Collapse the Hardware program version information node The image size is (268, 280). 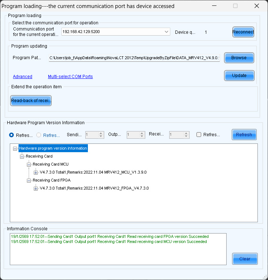15,149
